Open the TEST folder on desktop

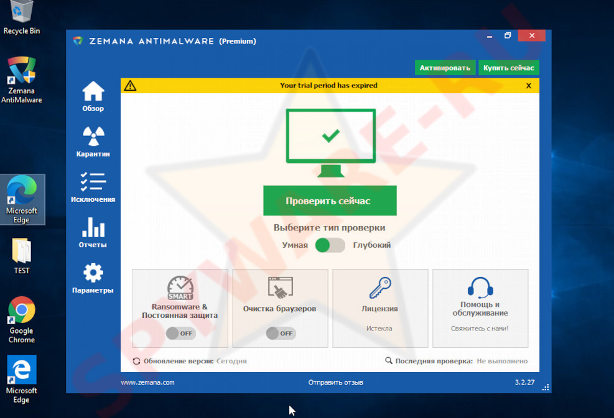coord(22,256)
